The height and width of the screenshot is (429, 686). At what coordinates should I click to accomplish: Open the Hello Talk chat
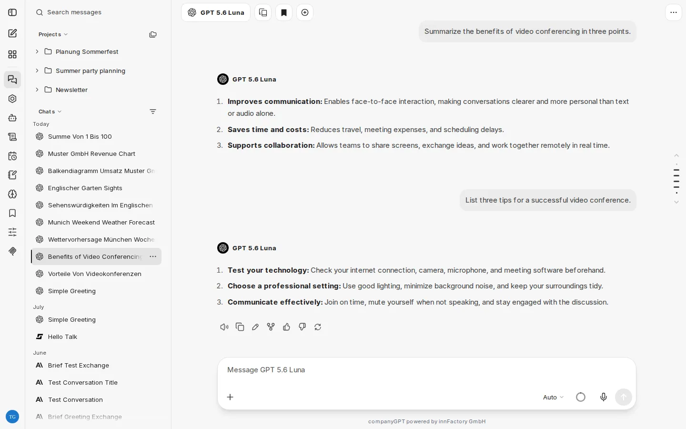click(96, 337)
